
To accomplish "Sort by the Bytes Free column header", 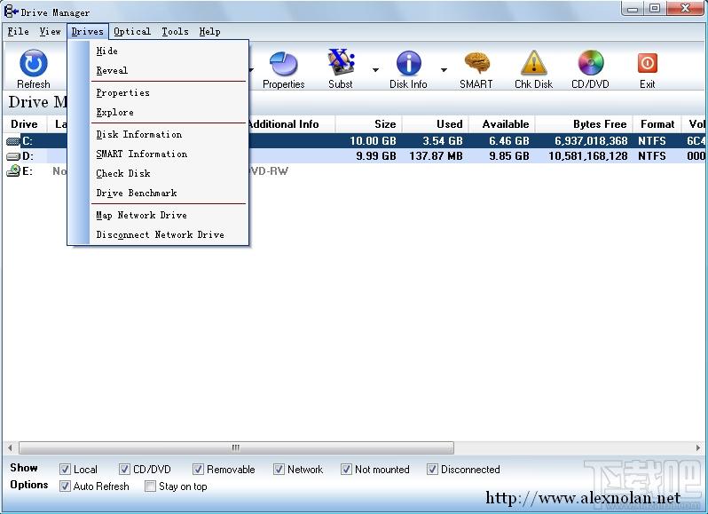I will [584, 124].
